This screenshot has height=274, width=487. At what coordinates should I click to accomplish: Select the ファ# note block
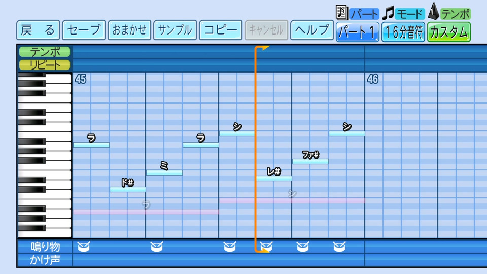point(310,161)
